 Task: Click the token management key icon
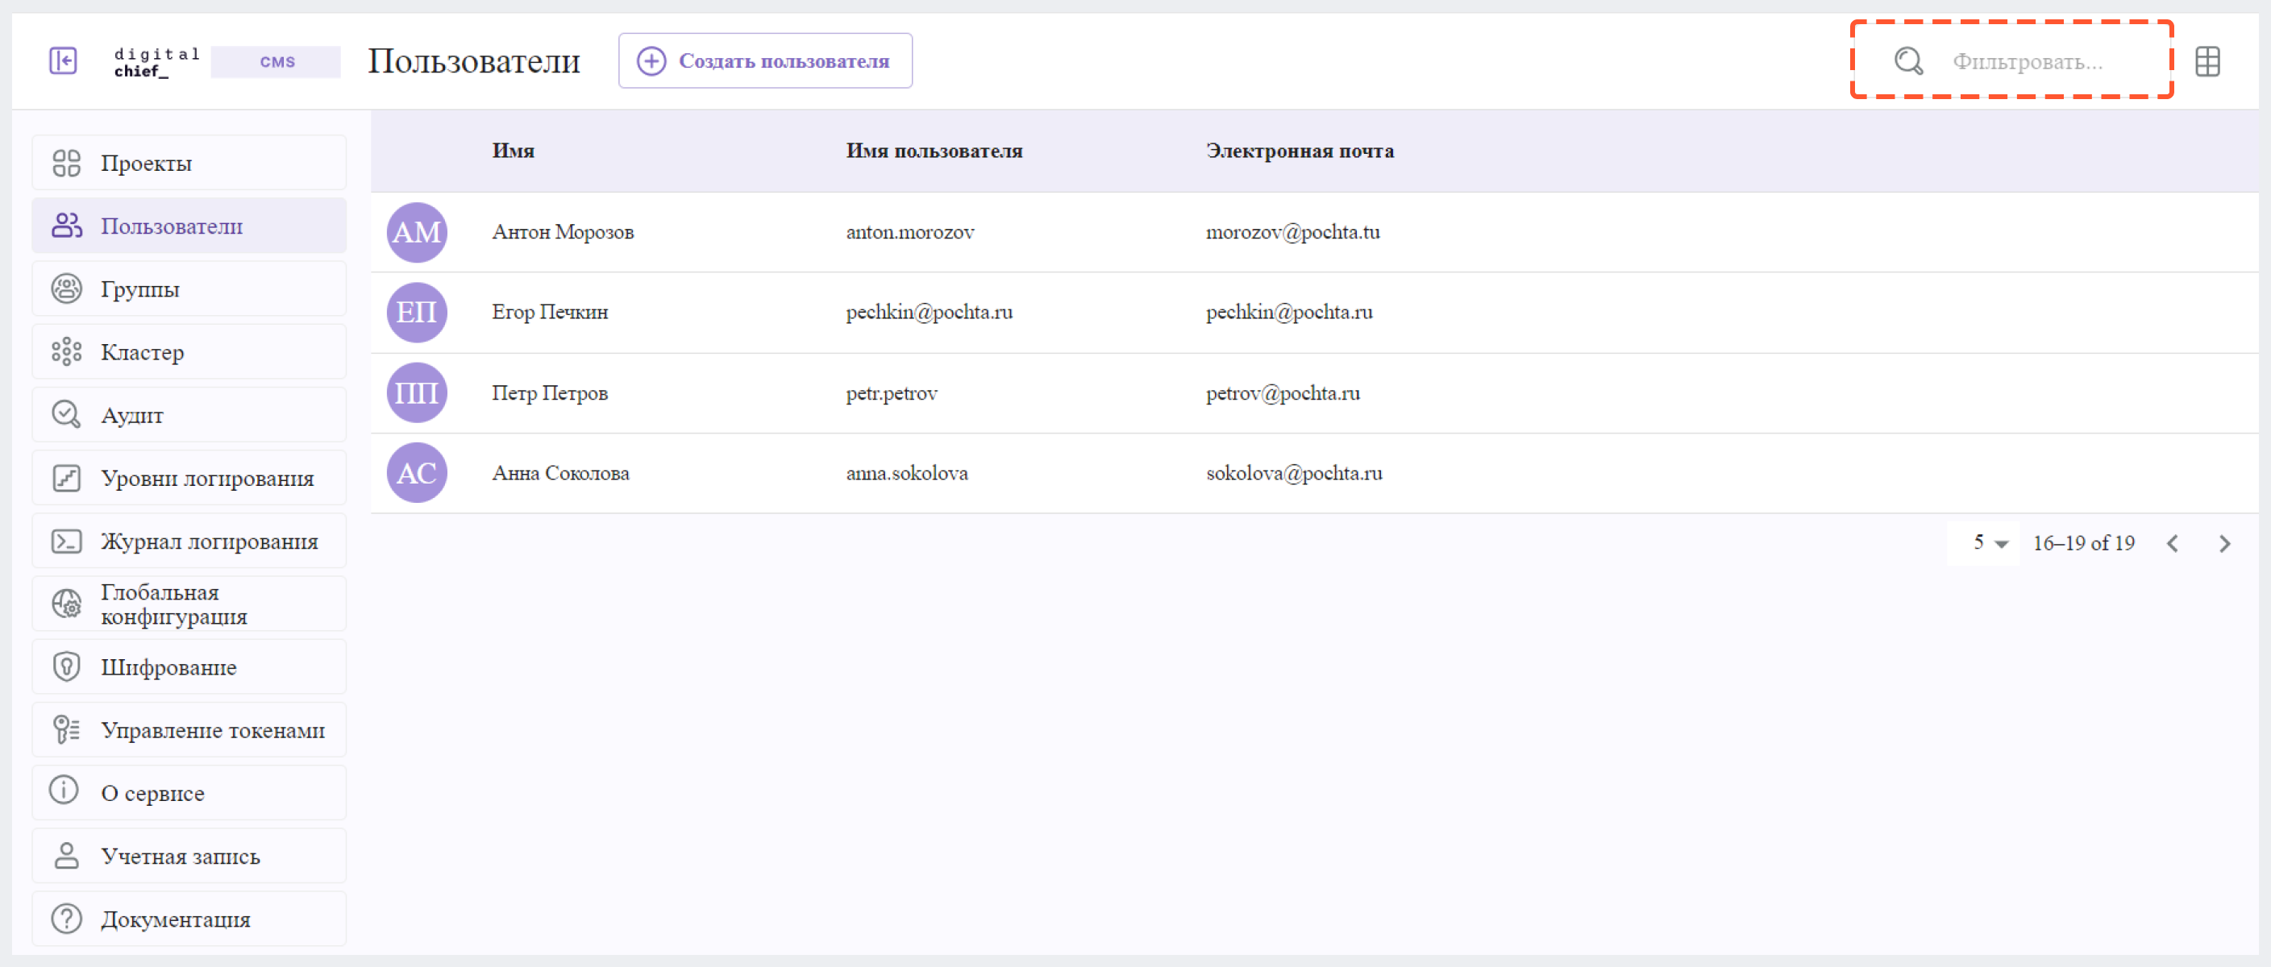pyautogui.click(x=66, y=730)
